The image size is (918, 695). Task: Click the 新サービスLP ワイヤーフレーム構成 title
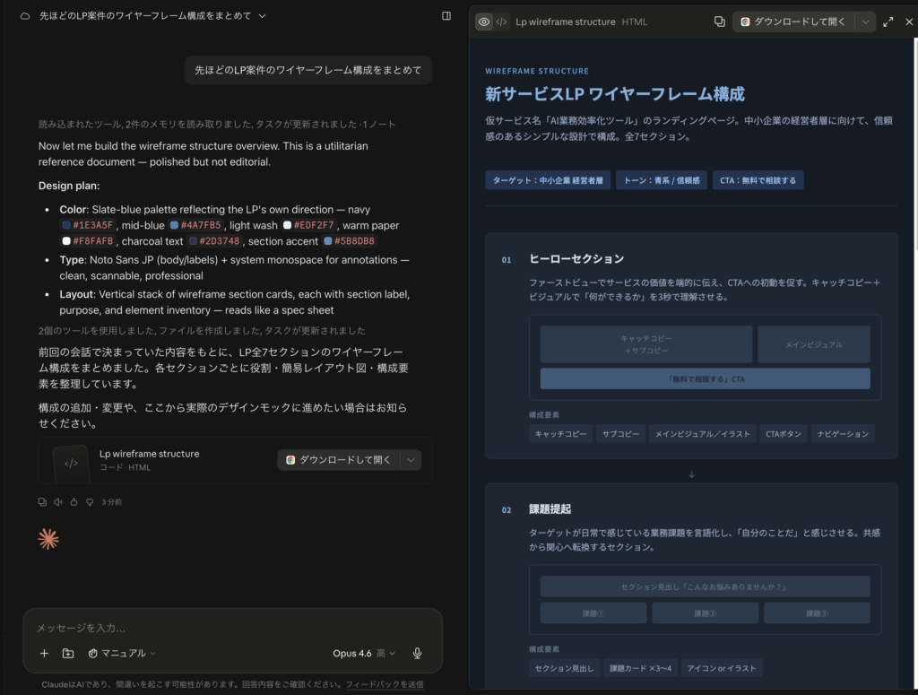click(615, 93)
